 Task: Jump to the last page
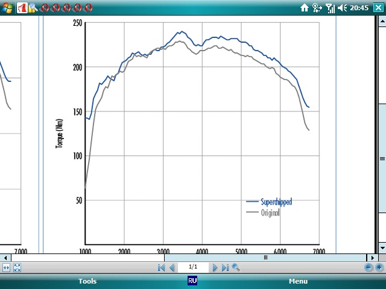click(x=225, y=267)
